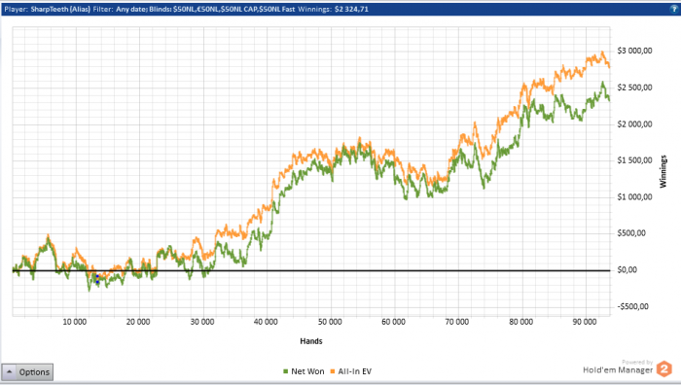Image resolution: width=681 pixels, height=385 pixels.
Task: Click the 40 000 hands axis label
Action: (266, 322)
